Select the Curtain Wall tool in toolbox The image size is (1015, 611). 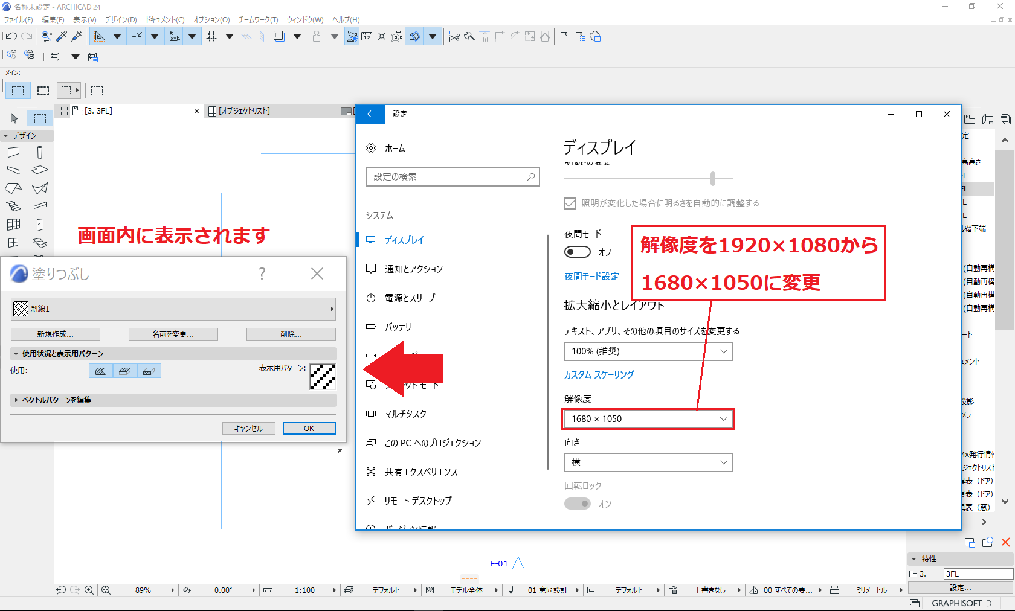coord(13,225)
